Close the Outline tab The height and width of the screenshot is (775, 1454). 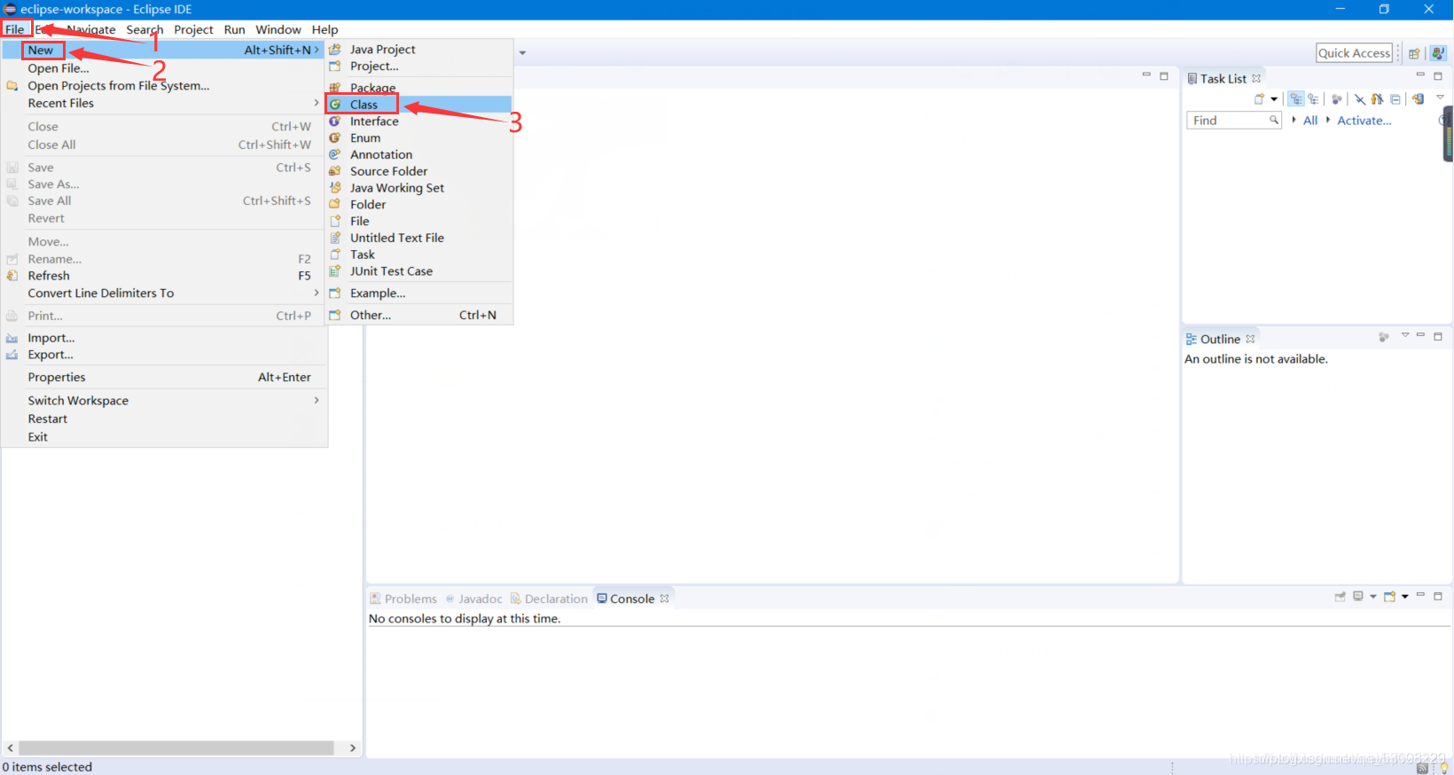point(1250,339)
